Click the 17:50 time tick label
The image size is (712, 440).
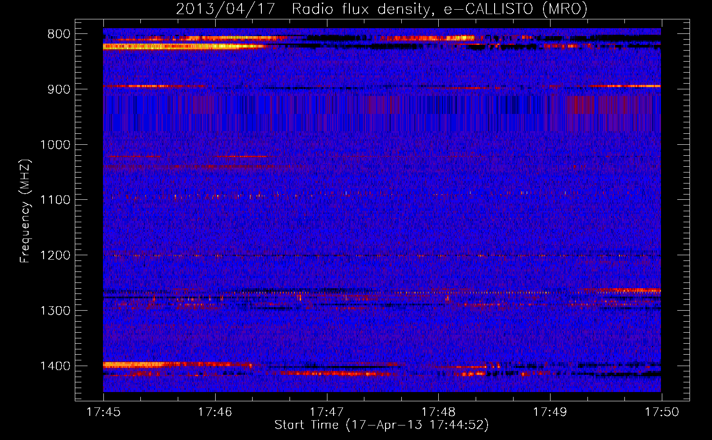click(662, 412)
